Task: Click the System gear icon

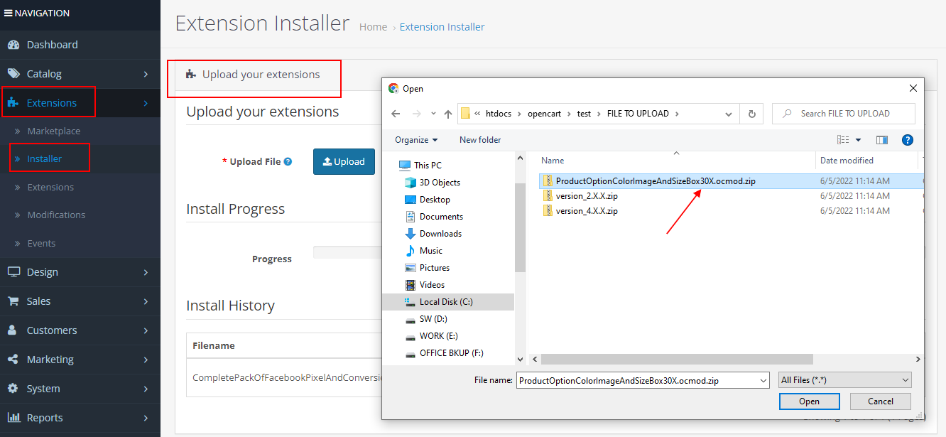Action: [x=13, y=389]
